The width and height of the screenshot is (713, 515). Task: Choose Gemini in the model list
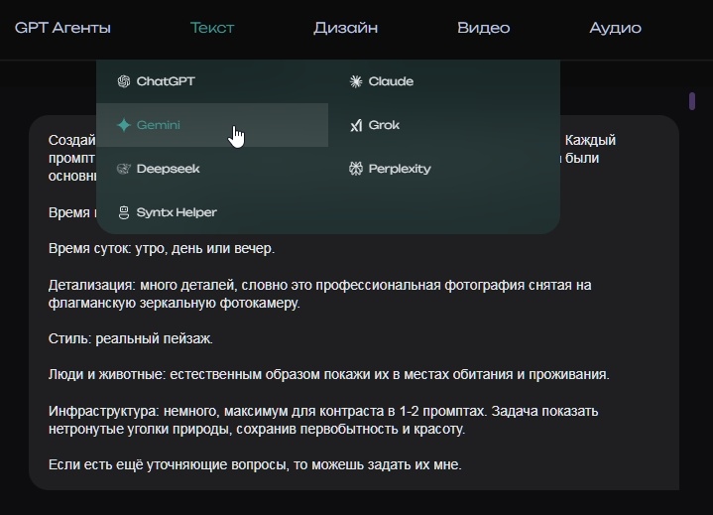(x=212, y=125)
